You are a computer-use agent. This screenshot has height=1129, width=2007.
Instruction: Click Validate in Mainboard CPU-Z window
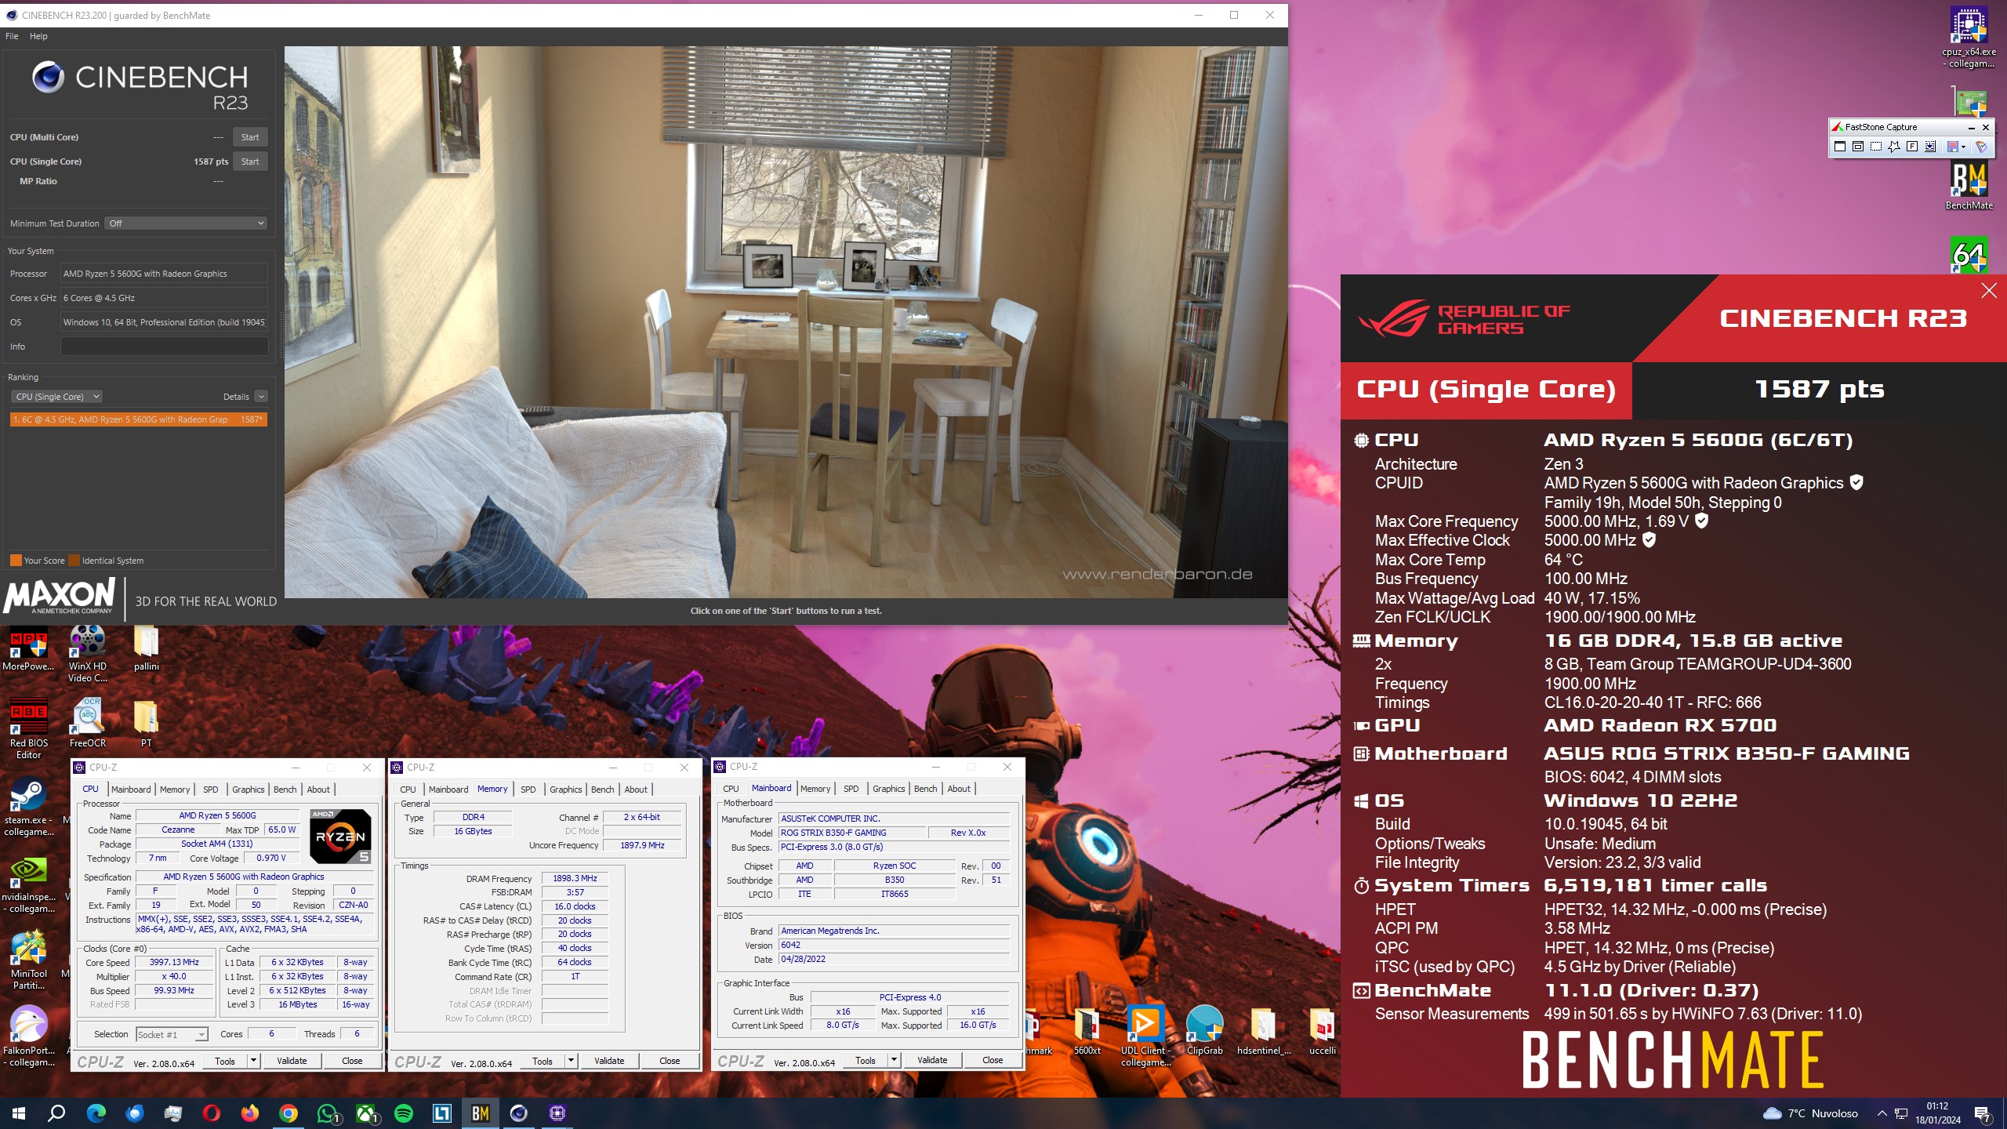932,1060
